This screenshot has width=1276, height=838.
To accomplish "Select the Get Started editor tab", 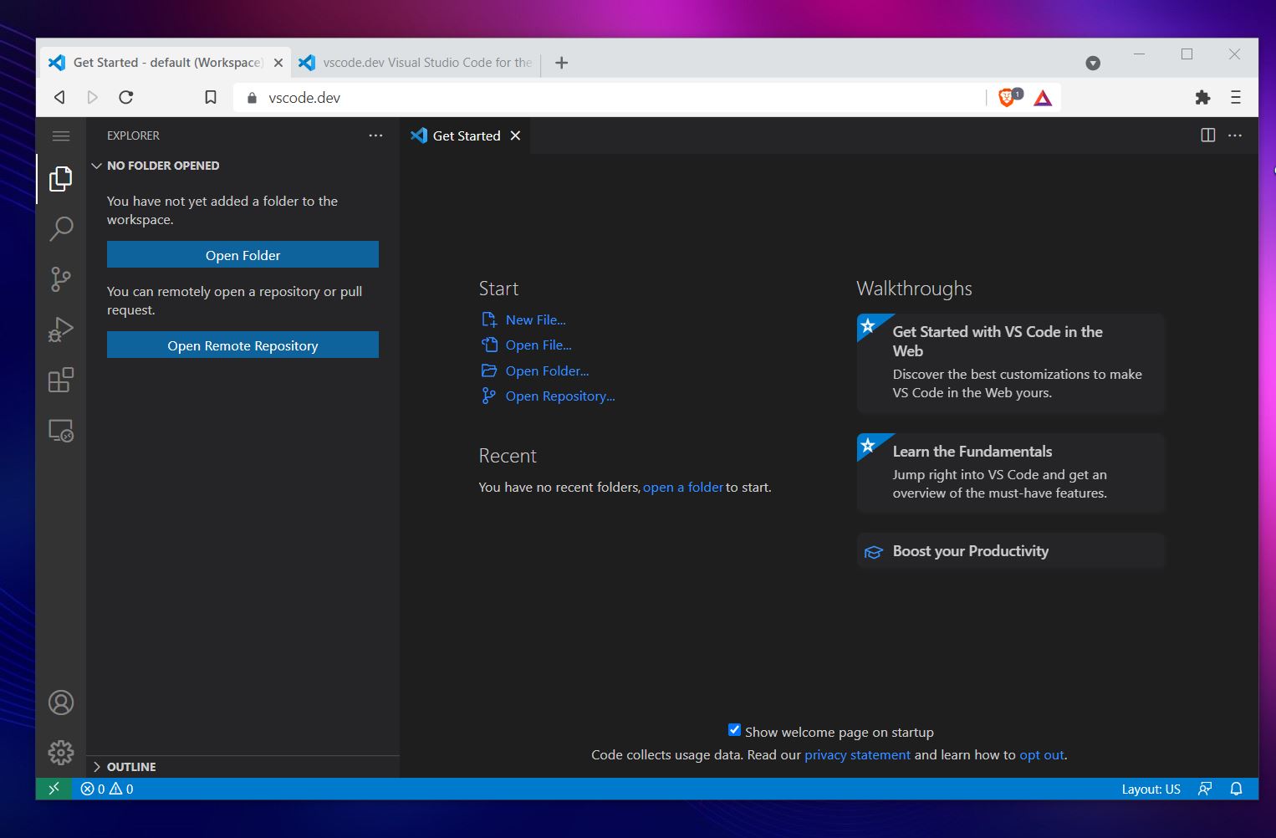I will [x=467, y=135].
